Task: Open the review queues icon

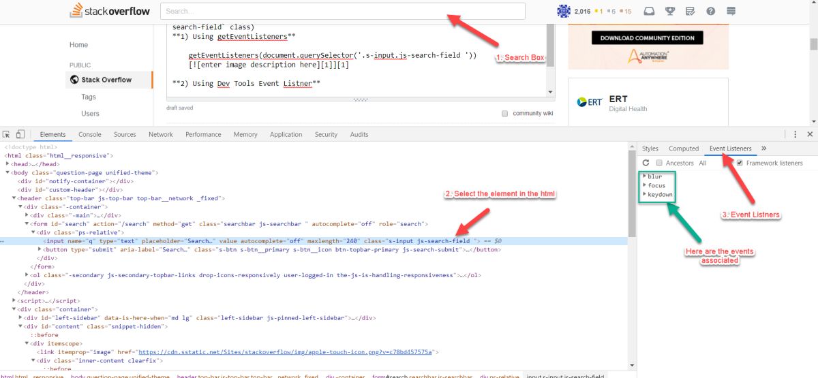Action: (690, 11)
